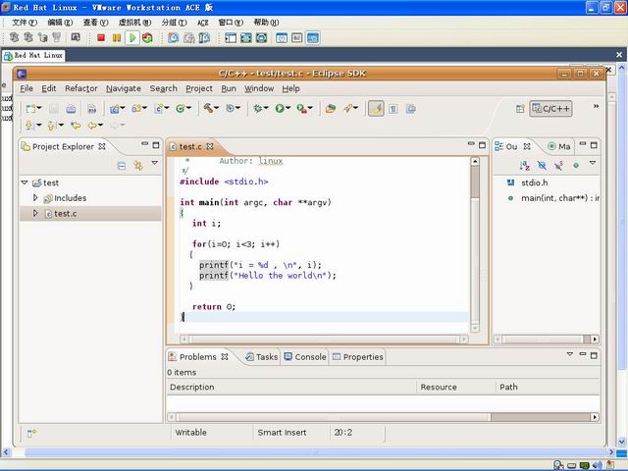Click the Open Perspective icon beside C/C++
The image size is (628, 471).
pos(520,109)
